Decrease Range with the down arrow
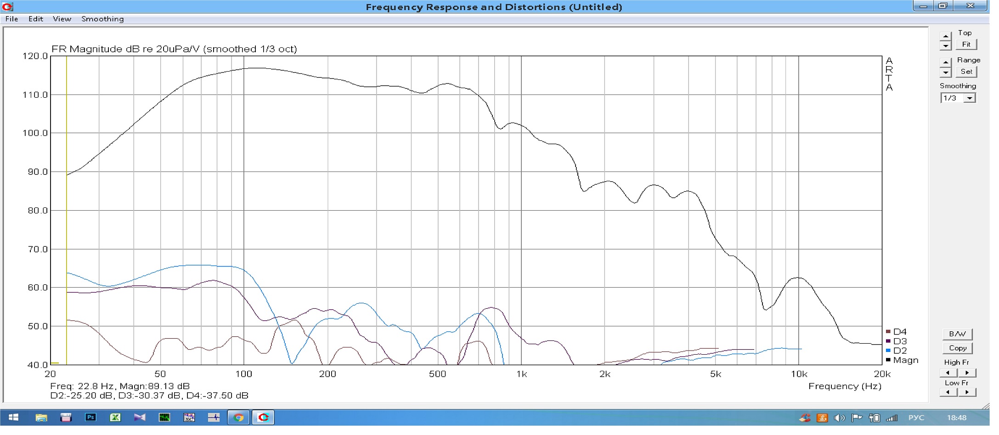Viewport: 999px width, 435px height. tap(945, 72)
